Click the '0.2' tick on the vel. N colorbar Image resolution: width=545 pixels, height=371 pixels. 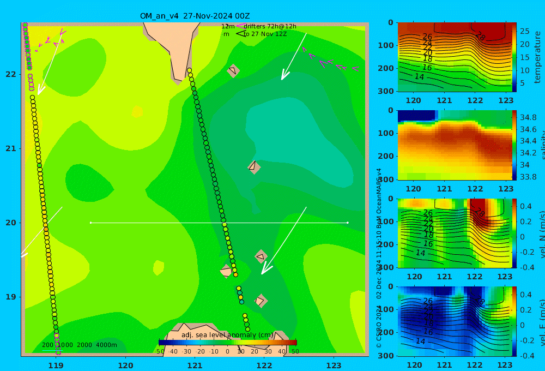[x=526, y=222]
